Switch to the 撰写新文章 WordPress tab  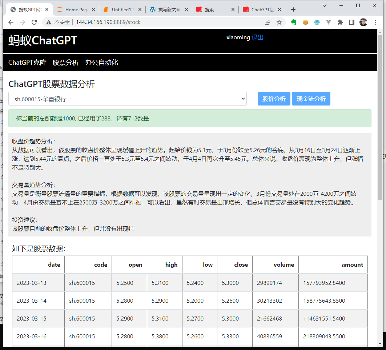coord(169,9)
